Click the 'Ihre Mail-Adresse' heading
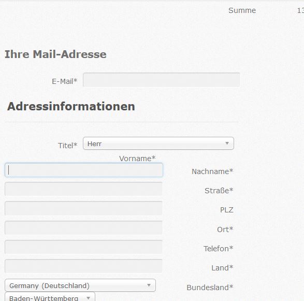 click(55, 54)
